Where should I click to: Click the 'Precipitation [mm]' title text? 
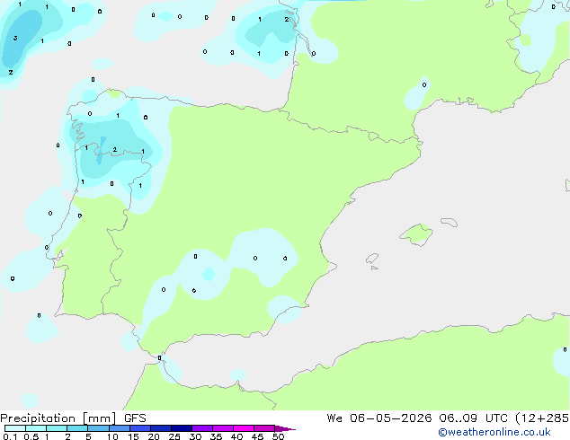tap(58, 418)
